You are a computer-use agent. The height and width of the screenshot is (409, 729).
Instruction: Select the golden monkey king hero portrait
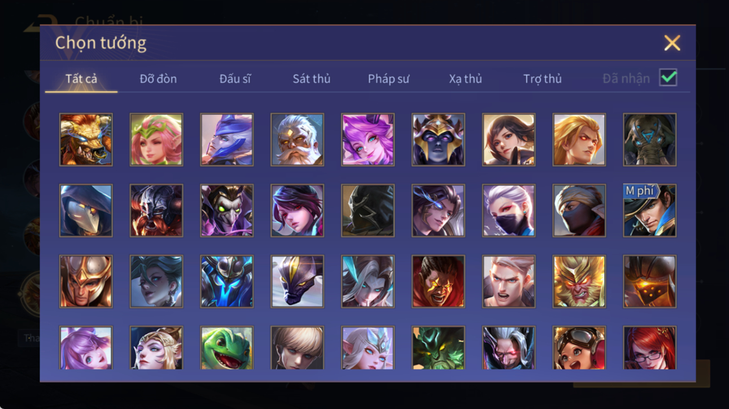pyautogui.click(x=579, y=282)
